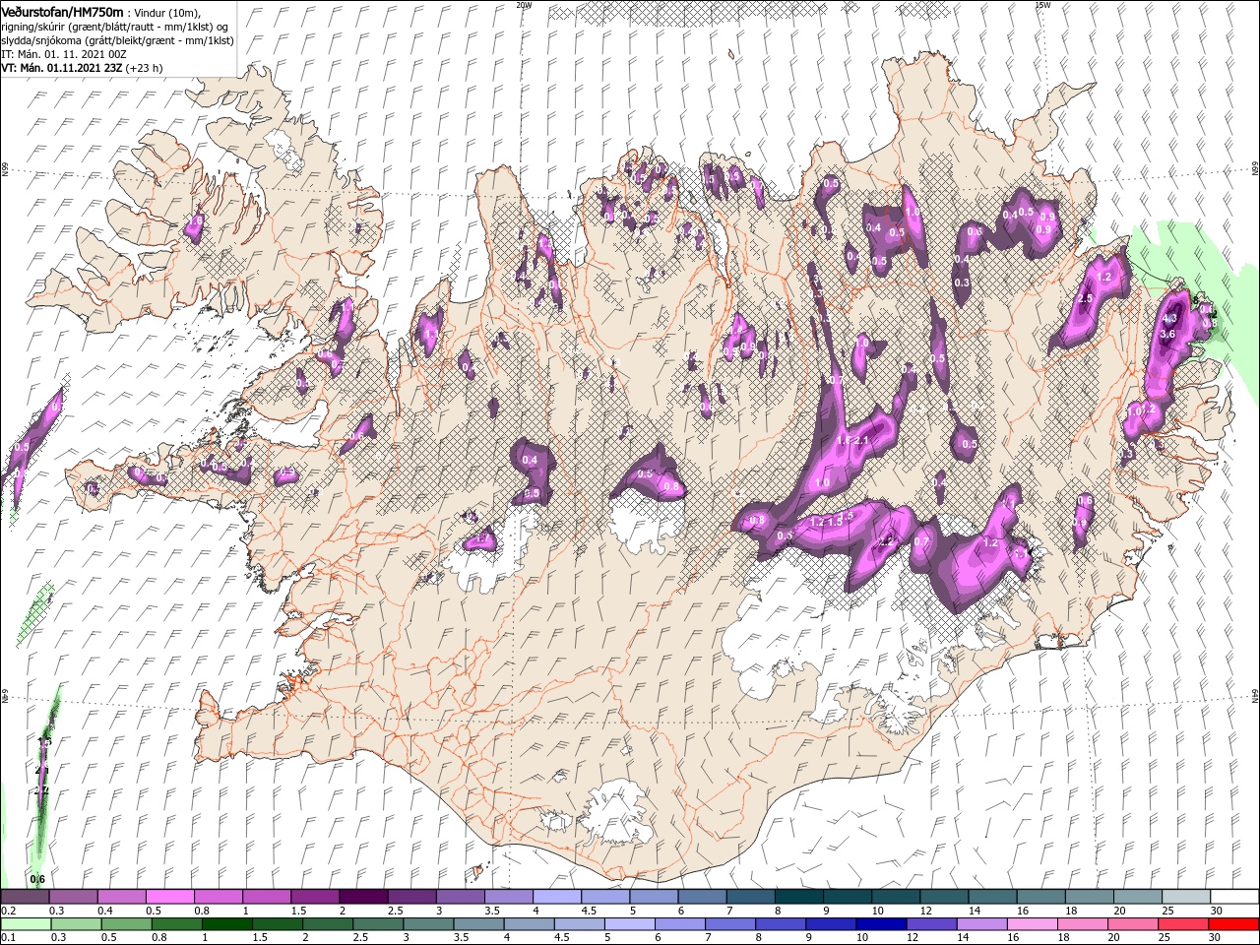Viewport: 1260px width, 945px height.
Task: Pick lower legend swatch between 2 and 2.5
Action: [328, 924]
